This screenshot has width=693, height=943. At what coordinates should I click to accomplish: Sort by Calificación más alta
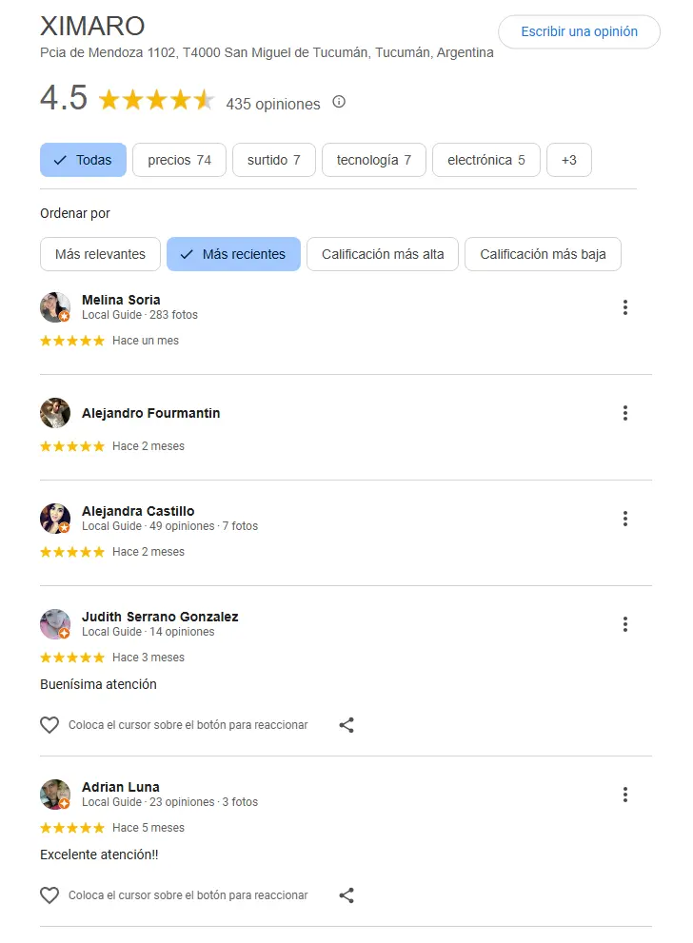click(383, 254)
